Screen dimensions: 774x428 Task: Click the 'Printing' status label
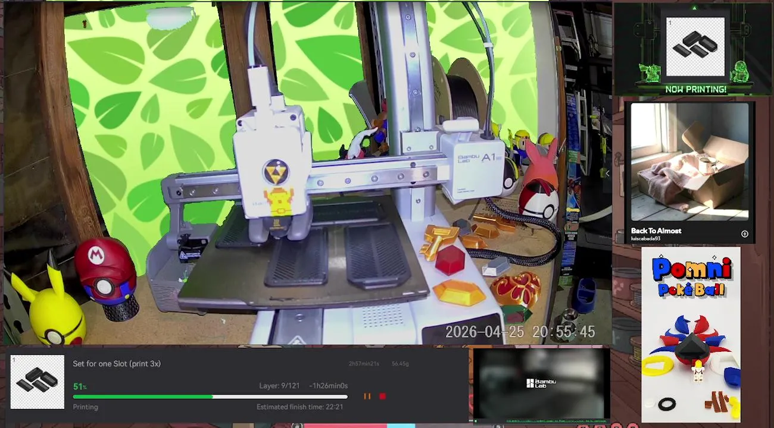pos(85,407)
